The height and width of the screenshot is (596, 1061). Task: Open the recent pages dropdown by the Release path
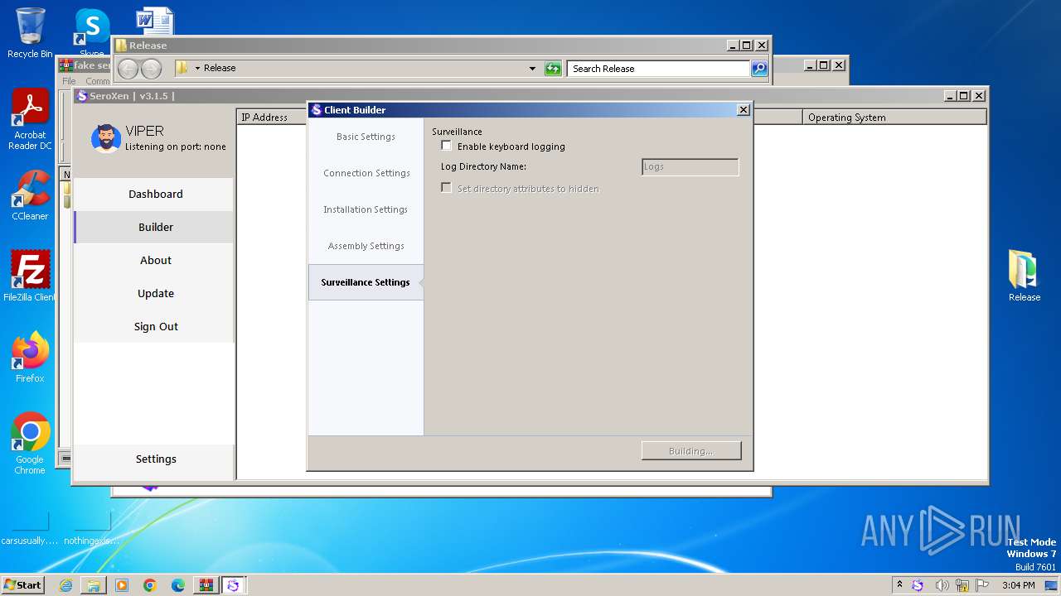(197, 69)
